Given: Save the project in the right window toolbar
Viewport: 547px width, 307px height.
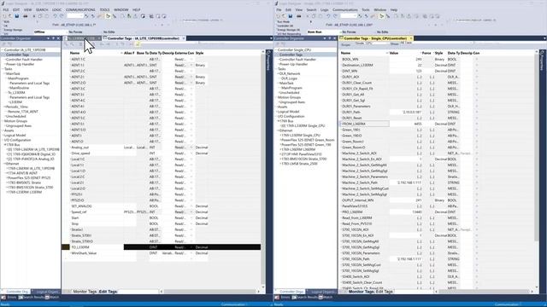Looking at the screenshot, I should (291, 16).
